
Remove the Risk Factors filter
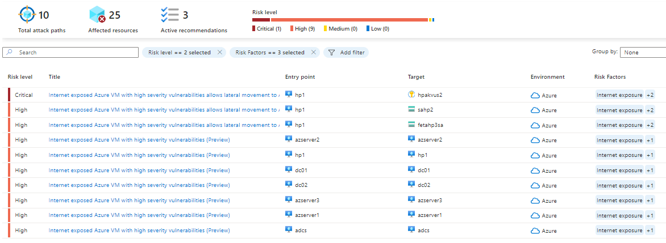tap(313, 52)
